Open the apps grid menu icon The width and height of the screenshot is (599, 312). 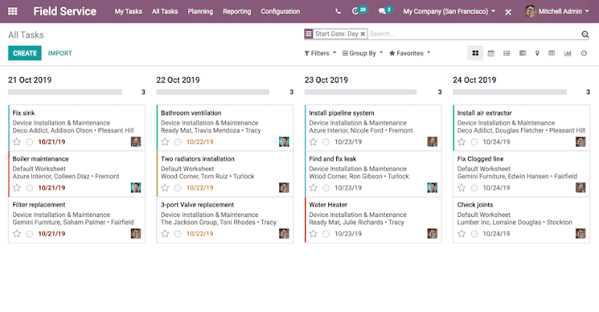click(x=12, y=11)
